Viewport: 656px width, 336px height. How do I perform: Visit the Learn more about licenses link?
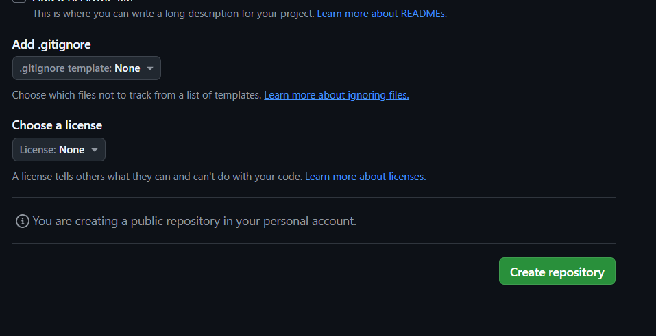click(365, 177)
